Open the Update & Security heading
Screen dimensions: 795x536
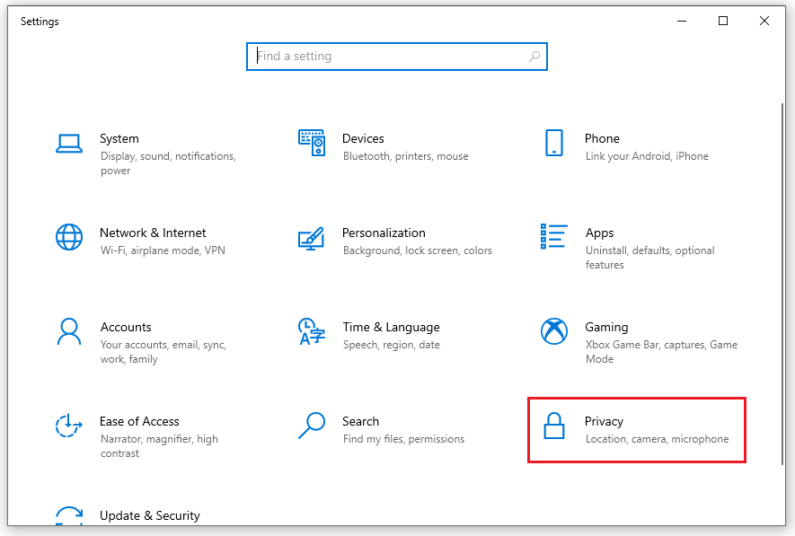tap(150, 515)
